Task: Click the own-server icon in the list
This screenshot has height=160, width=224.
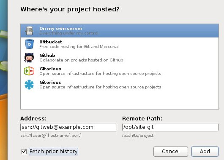Action: point(29,31)
